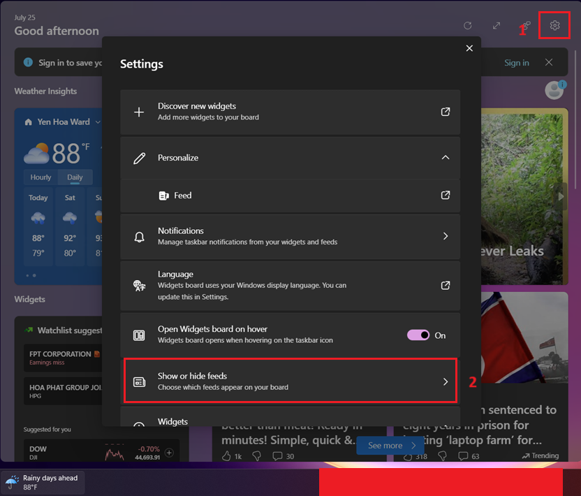Image resolution: width=581 pixels, height=496 pixels.
Task: Open comments on the recipe post
Action: point(278,455)
